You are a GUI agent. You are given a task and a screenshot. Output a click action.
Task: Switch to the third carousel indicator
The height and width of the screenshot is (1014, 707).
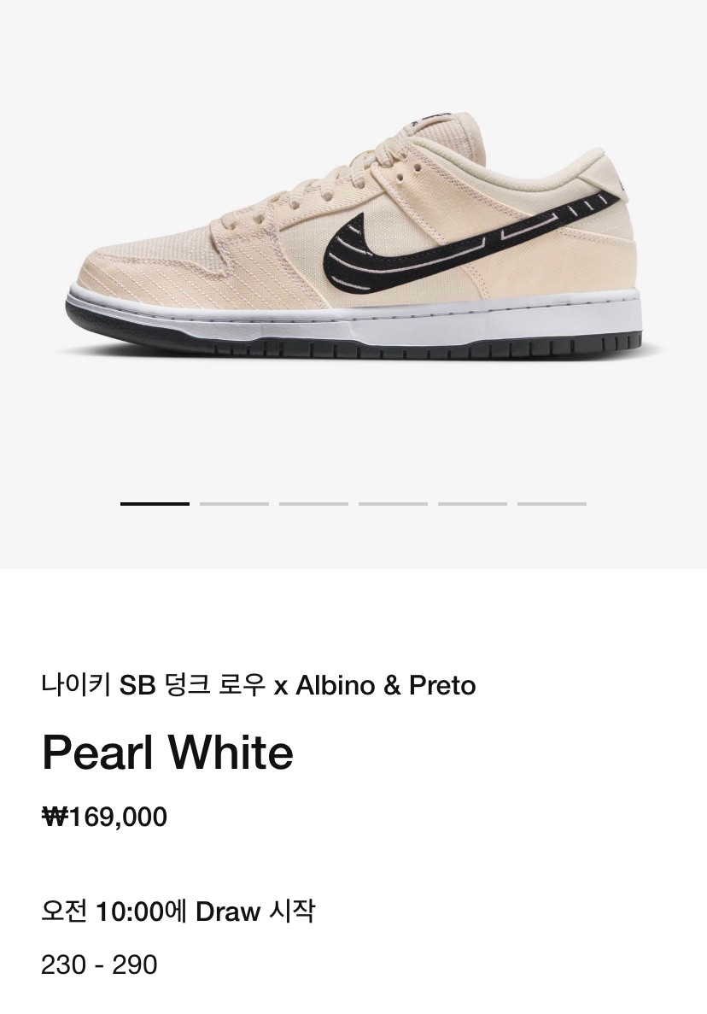313,504
